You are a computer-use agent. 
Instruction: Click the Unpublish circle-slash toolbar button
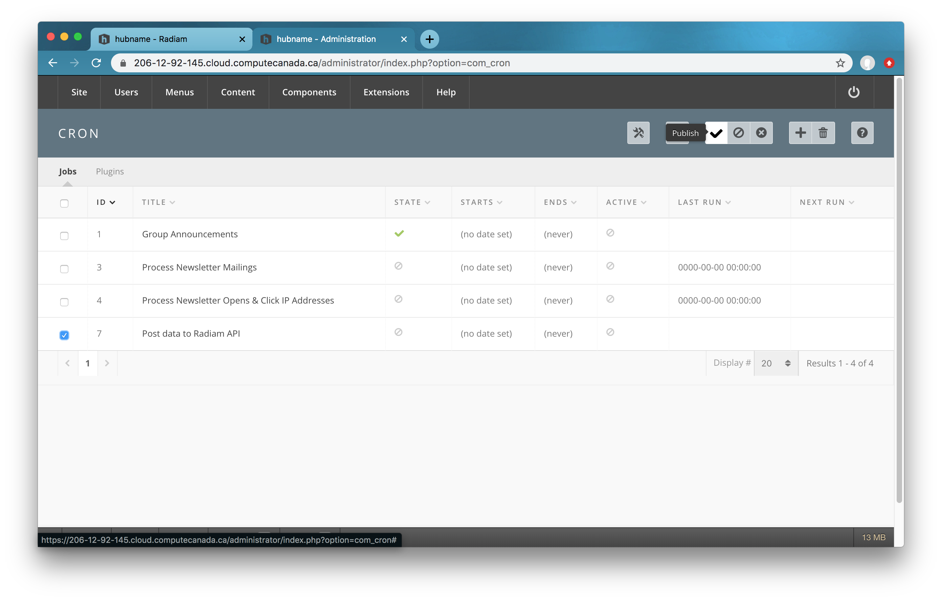tap(739, 133)
